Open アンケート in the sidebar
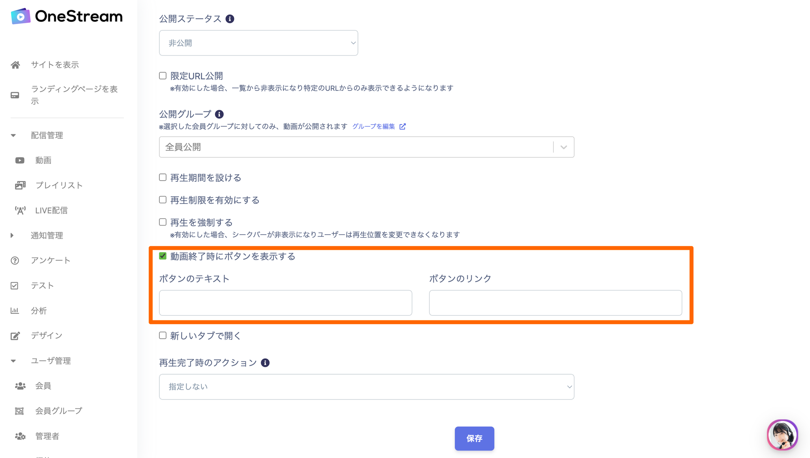 click(x=50, y=260)
